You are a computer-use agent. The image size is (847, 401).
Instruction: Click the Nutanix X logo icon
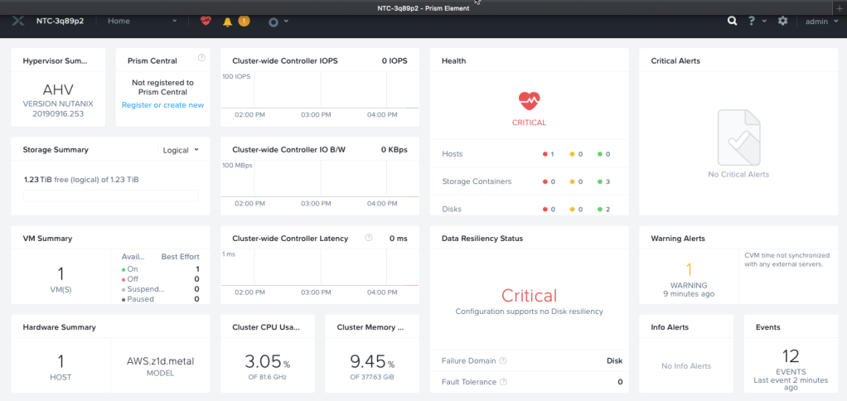18,21
